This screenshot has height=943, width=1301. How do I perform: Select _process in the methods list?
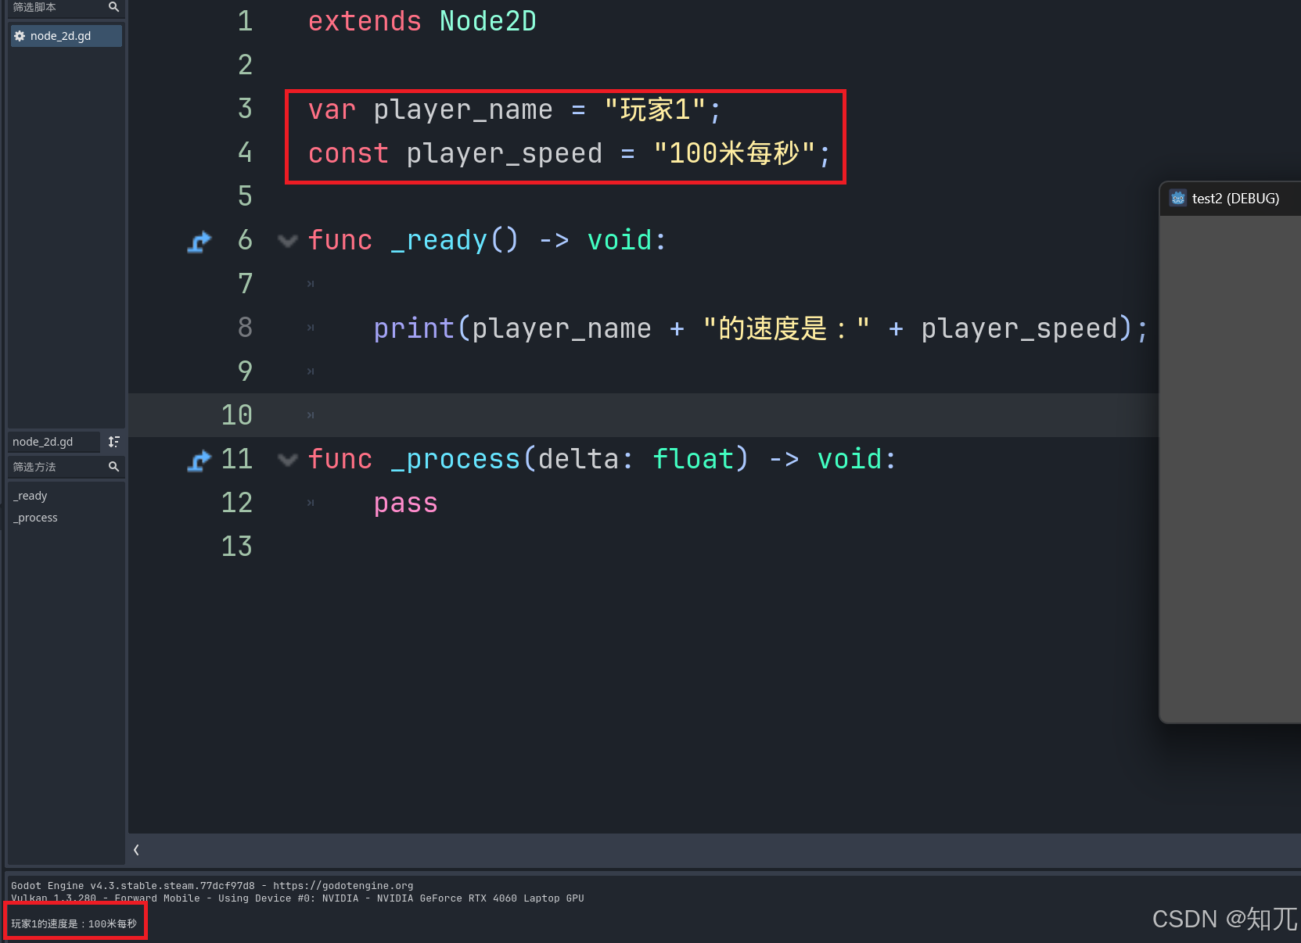34,517
